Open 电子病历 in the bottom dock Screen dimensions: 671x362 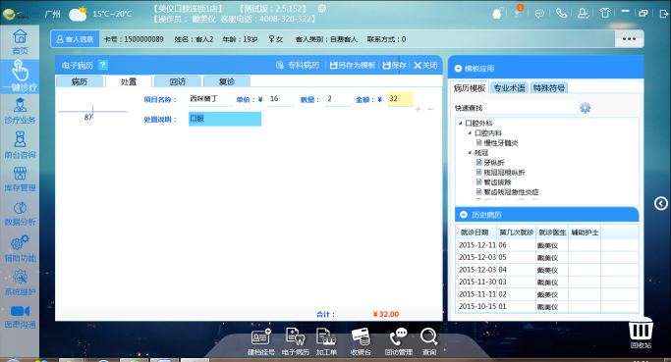296,341
